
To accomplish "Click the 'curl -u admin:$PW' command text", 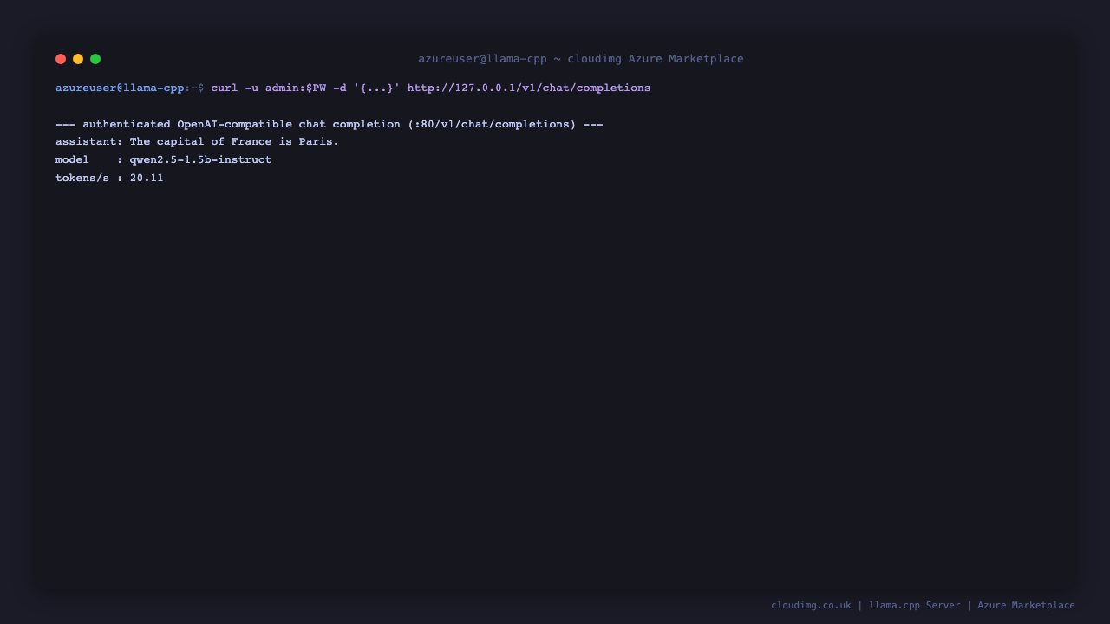I will tap(269, 88).
